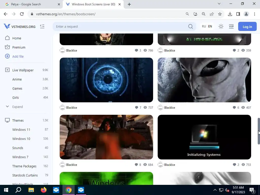Open a new browser tab
260x195 pixels.
(x=129, y=4)
